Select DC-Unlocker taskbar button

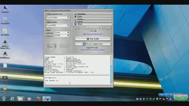tap(47, 99)
